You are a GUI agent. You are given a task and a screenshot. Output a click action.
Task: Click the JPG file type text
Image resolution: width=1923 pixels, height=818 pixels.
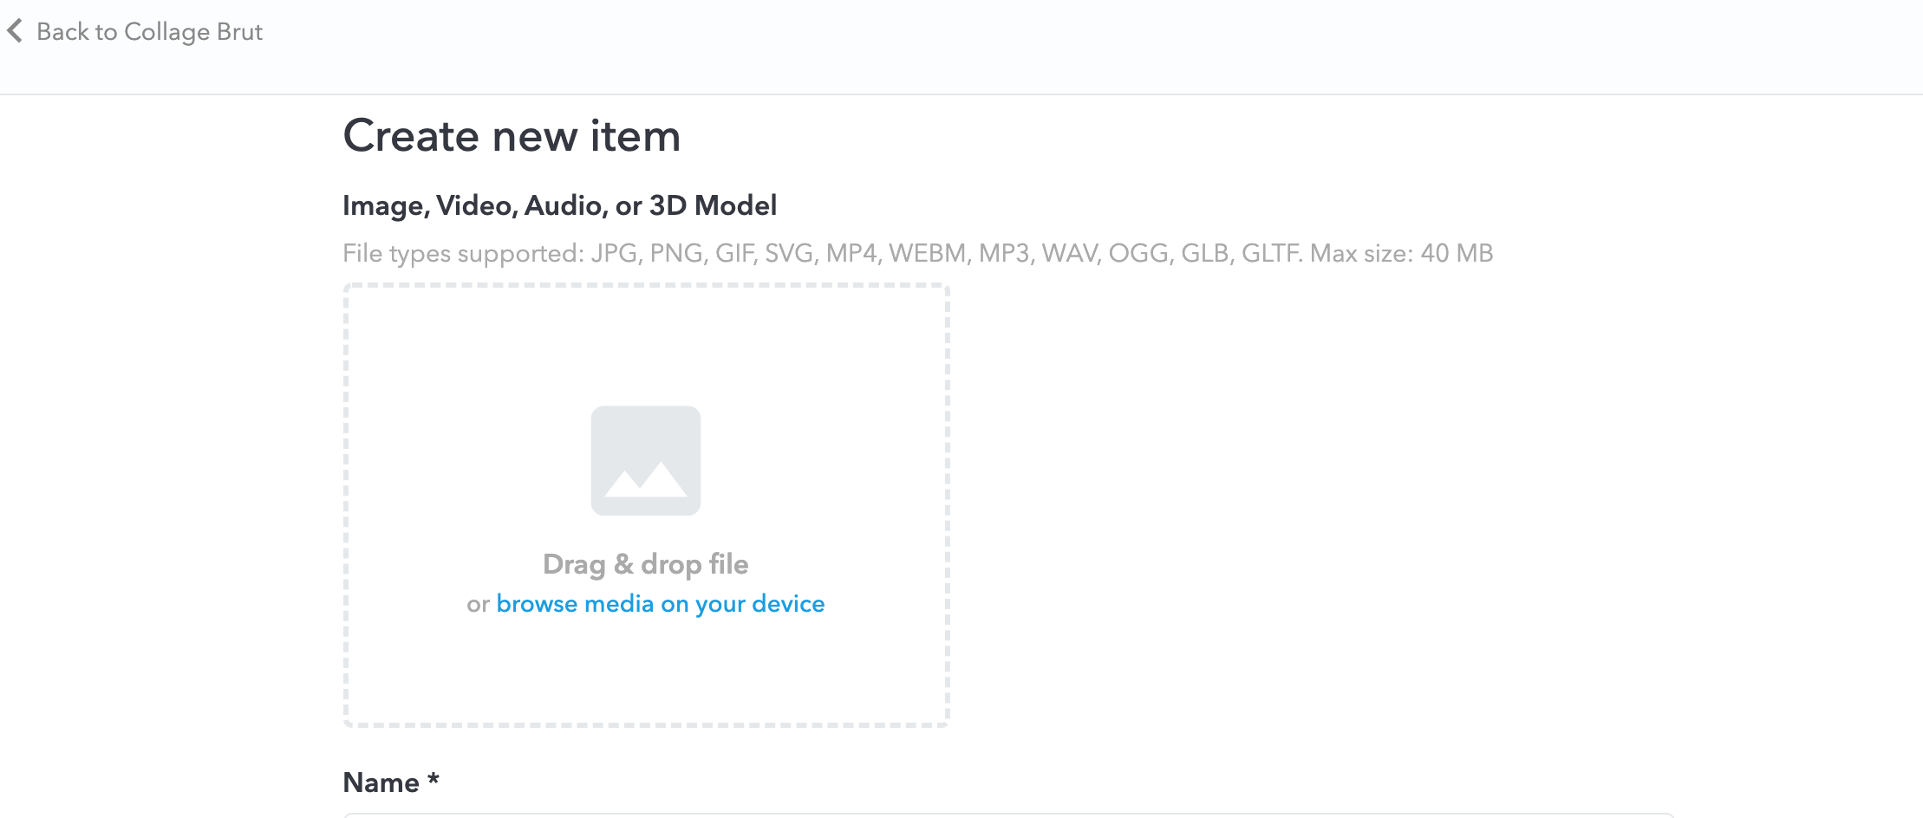(x=616, y=253)
